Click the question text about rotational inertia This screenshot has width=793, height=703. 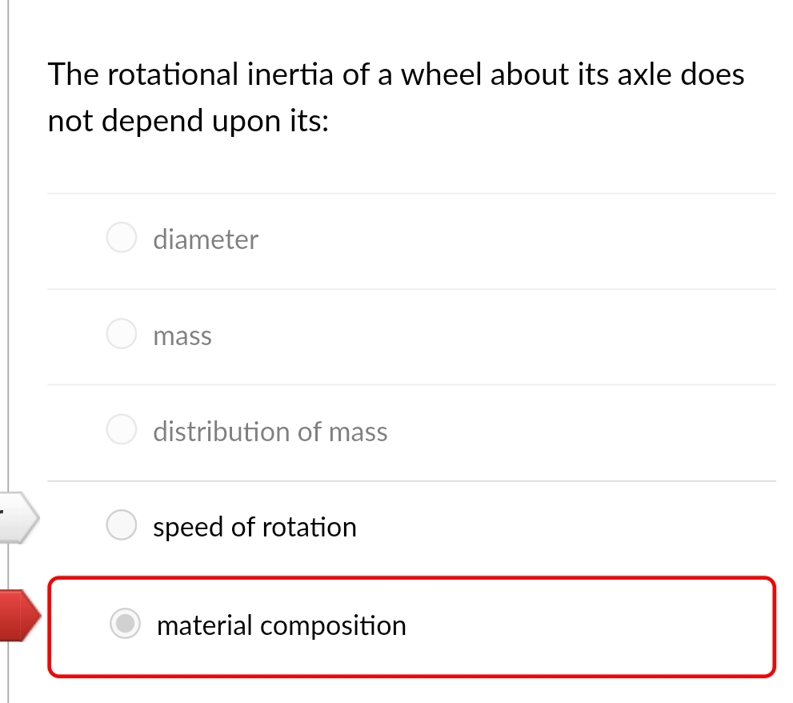396,97
